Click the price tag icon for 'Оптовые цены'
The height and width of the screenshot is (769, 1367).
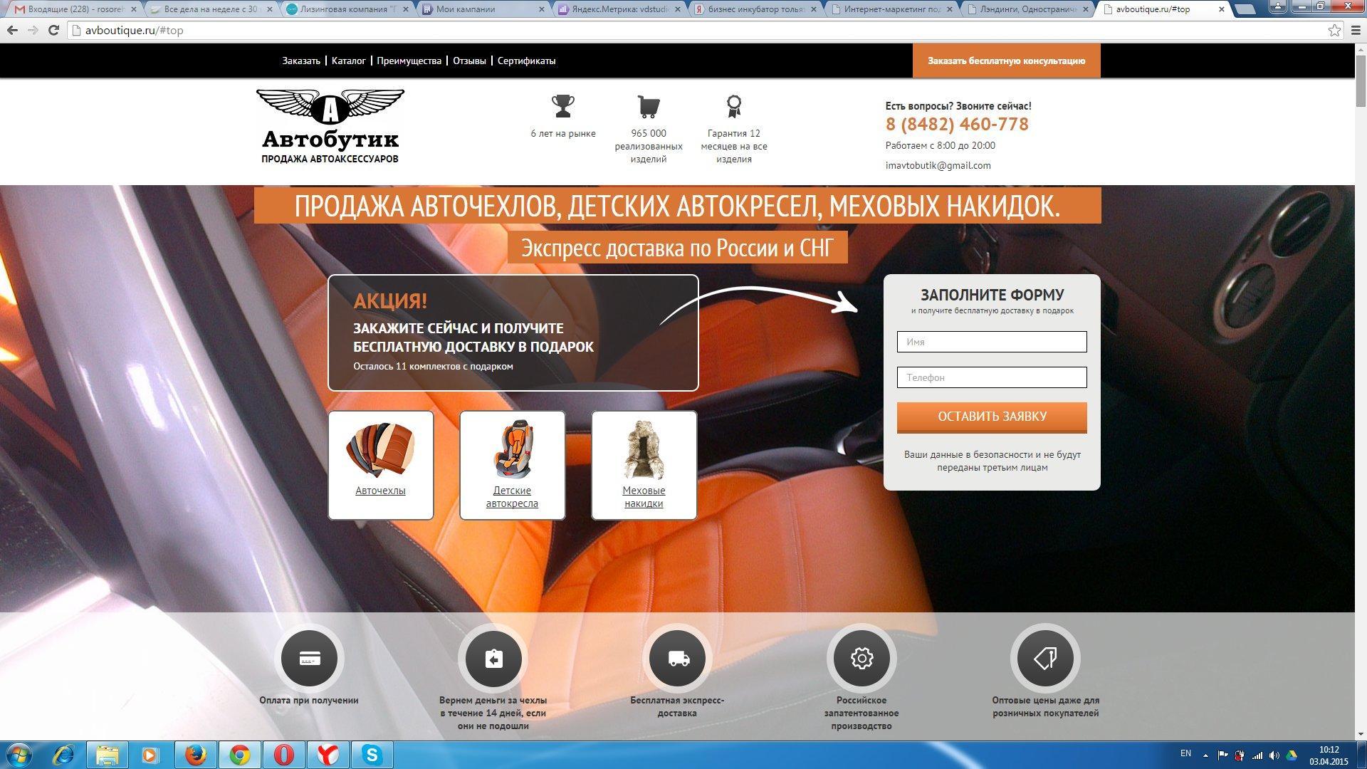[x=1045, y=659]
